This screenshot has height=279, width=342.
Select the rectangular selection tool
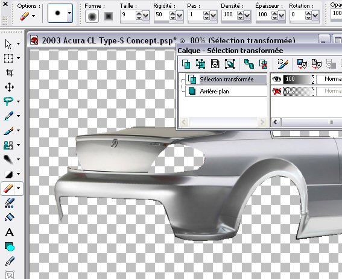(8, 58)
